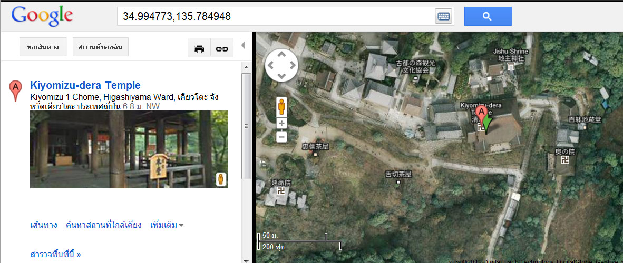Screen dimensions: 623x263
Task: Click the blue magnifier search button
Action: (488, 16)
